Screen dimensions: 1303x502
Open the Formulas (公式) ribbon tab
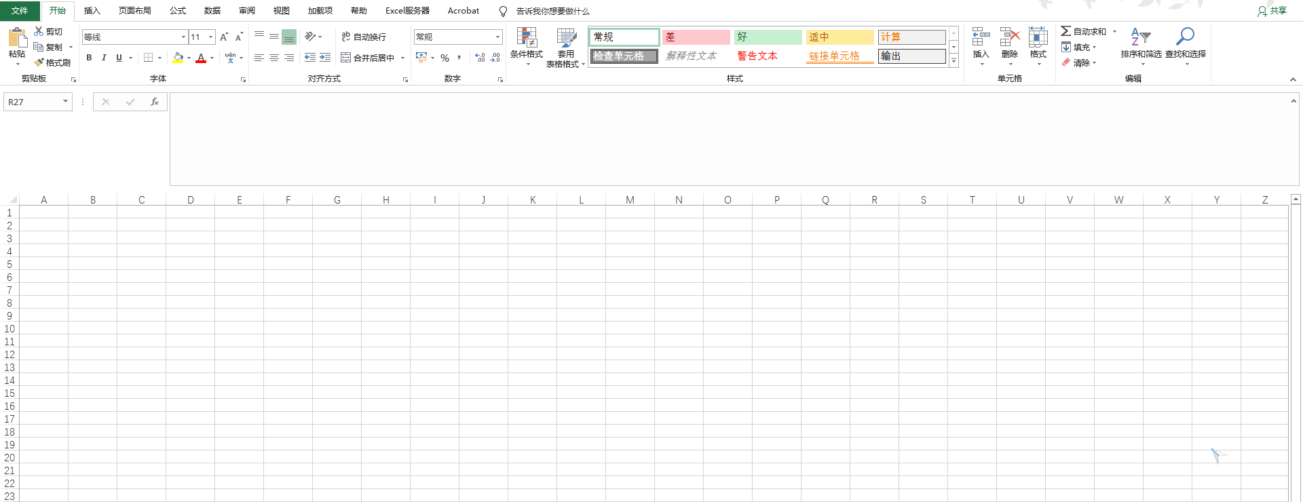(178, 11)
